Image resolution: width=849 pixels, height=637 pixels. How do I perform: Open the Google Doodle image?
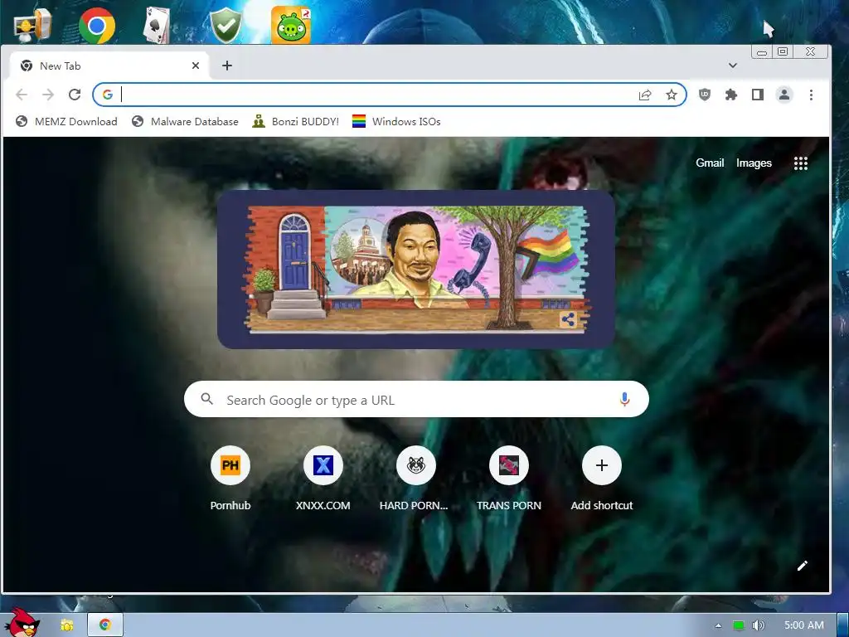click(416, 270)
